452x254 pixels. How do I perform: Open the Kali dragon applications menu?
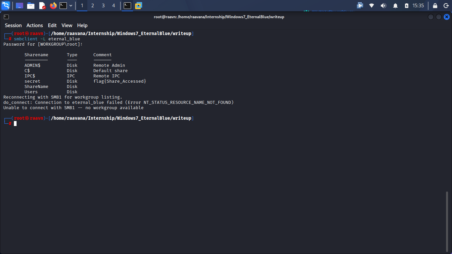6,5
